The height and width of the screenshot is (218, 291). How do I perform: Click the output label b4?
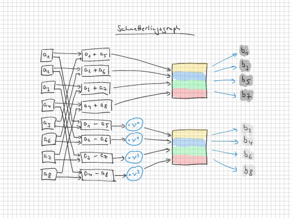248,141
